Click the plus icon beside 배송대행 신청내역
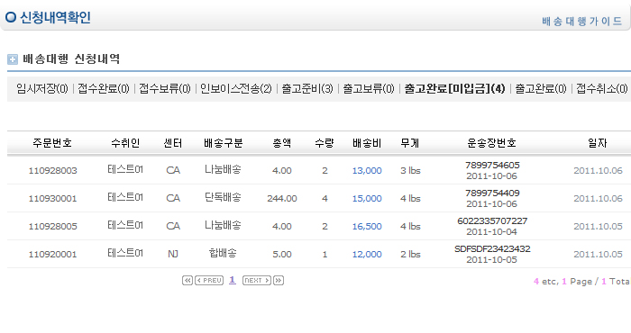Screen dimensions: 631x333 pyautogui.click(x=13, y=59)
